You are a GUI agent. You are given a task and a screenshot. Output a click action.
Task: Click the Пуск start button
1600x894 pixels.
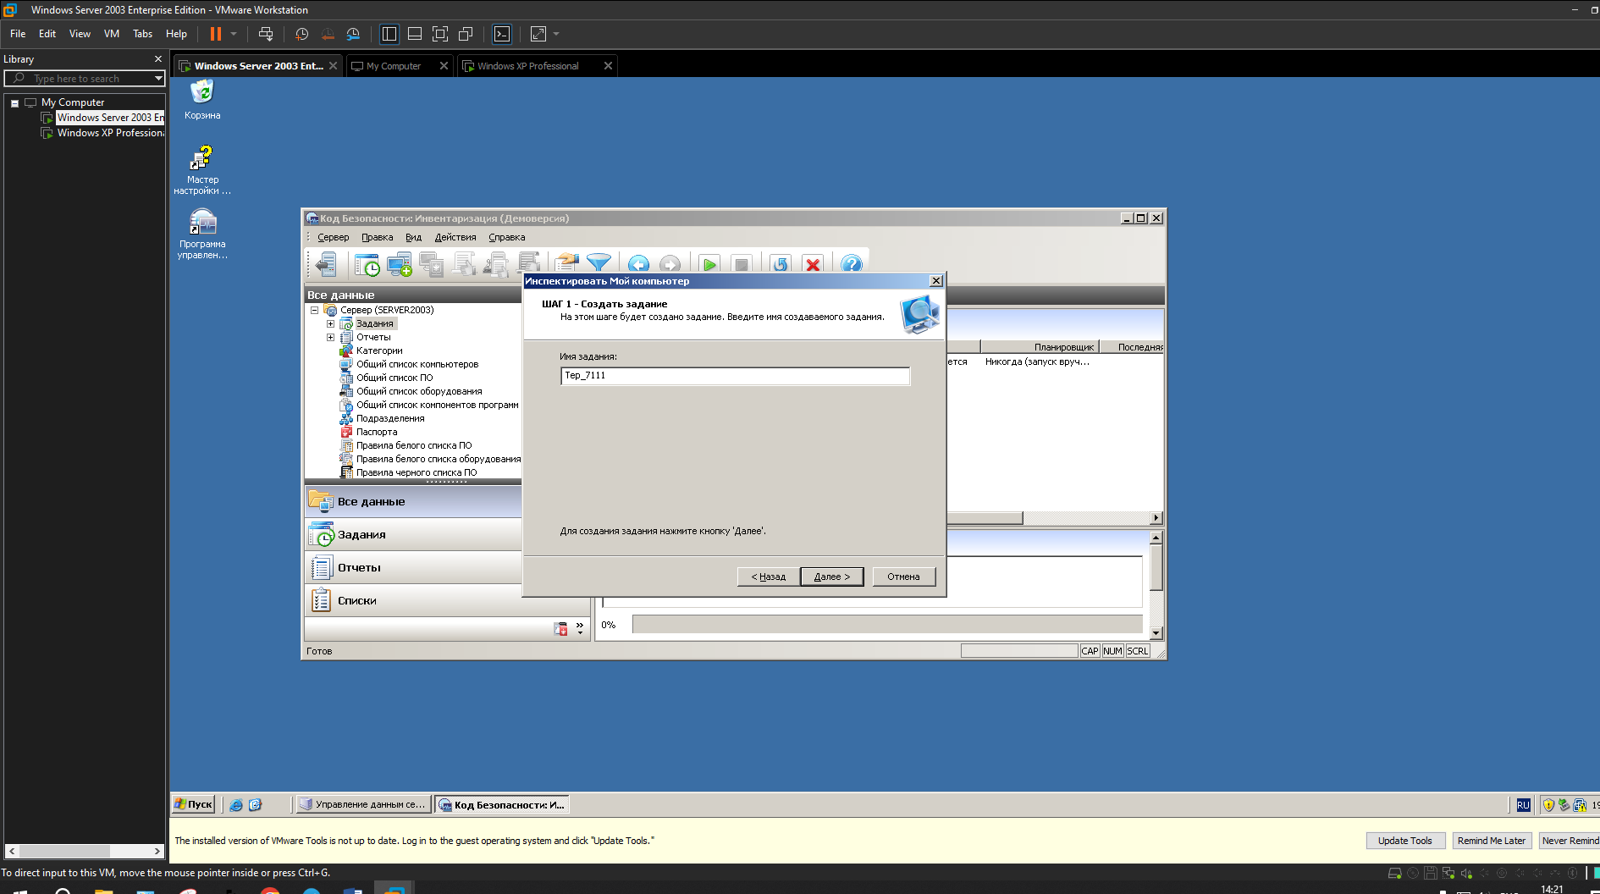coord(194,805)
